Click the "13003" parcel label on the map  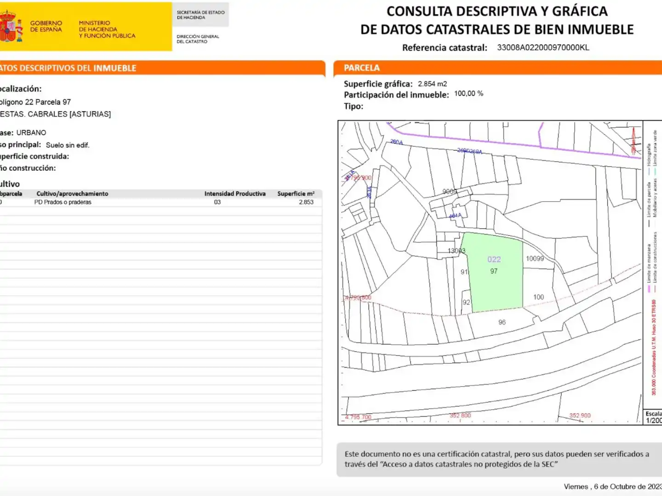[x=457, y=251]
